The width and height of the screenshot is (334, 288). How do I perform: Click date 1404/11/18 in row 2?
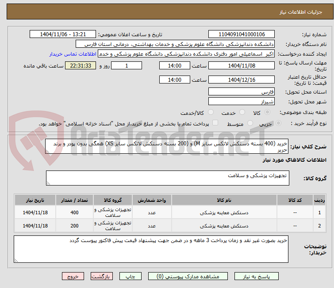(35, 226)
